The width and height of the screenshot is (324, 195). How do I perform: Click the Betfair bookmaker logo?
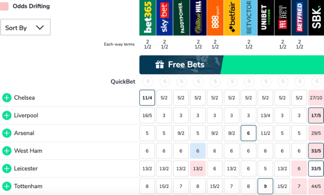click(x=232, y=18)
